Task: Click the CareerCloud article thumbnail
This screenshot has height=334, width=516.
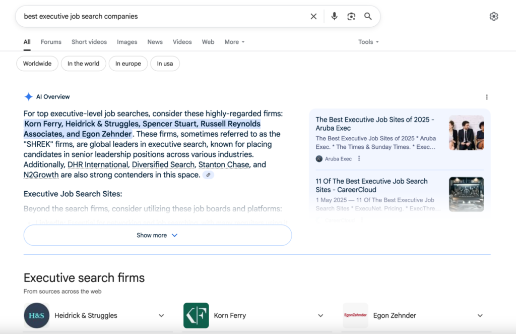Action: (x=466, y=194)
